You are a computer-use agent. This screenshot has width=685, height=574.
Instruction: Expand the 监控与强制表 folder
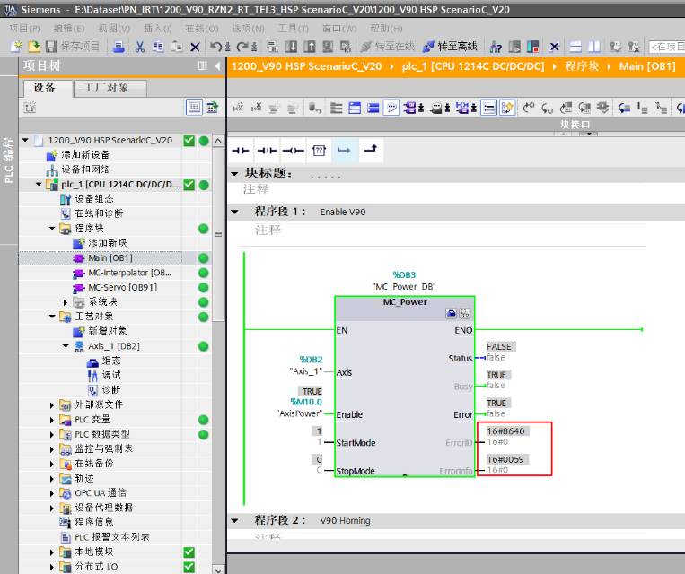coord(52,449)
